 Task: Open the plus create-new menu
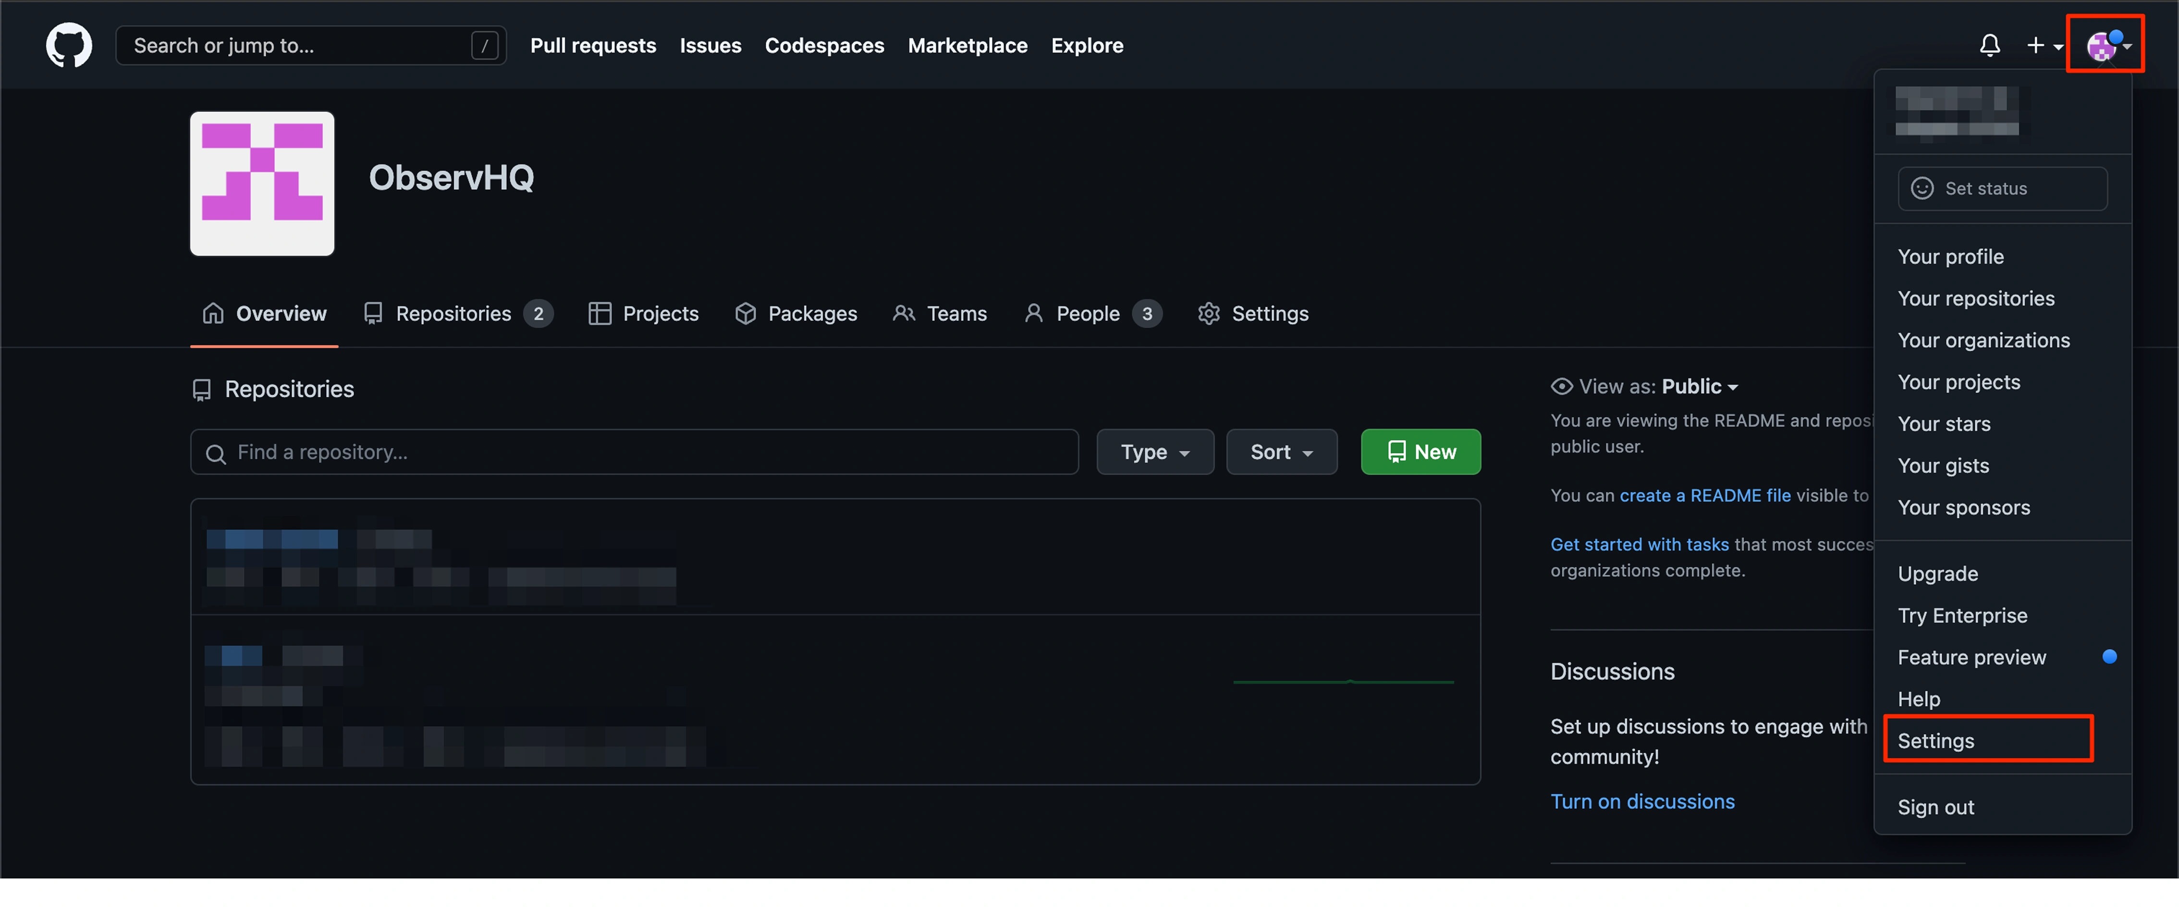click(2043, 45)
